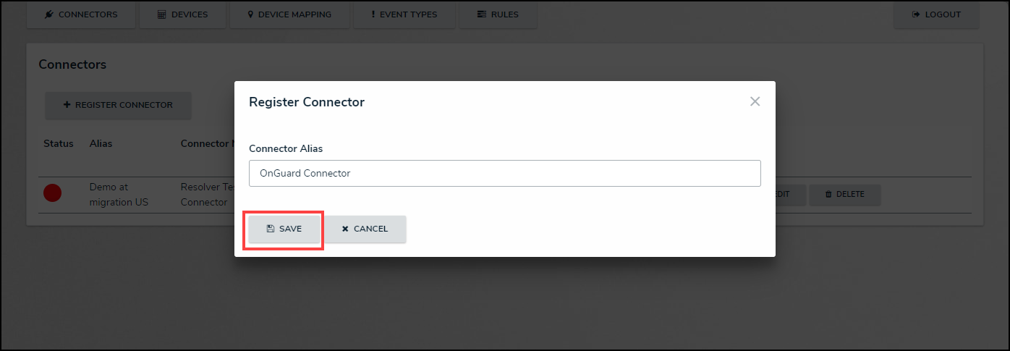Click the Status column header
This screenshot has height=351, width=1010.
click(x=59, y=143)
